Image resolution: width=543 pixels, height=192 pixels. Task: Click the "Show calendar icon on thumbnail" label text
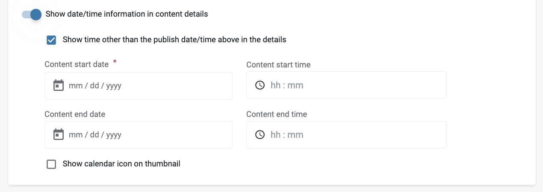[x=121, y=164]
